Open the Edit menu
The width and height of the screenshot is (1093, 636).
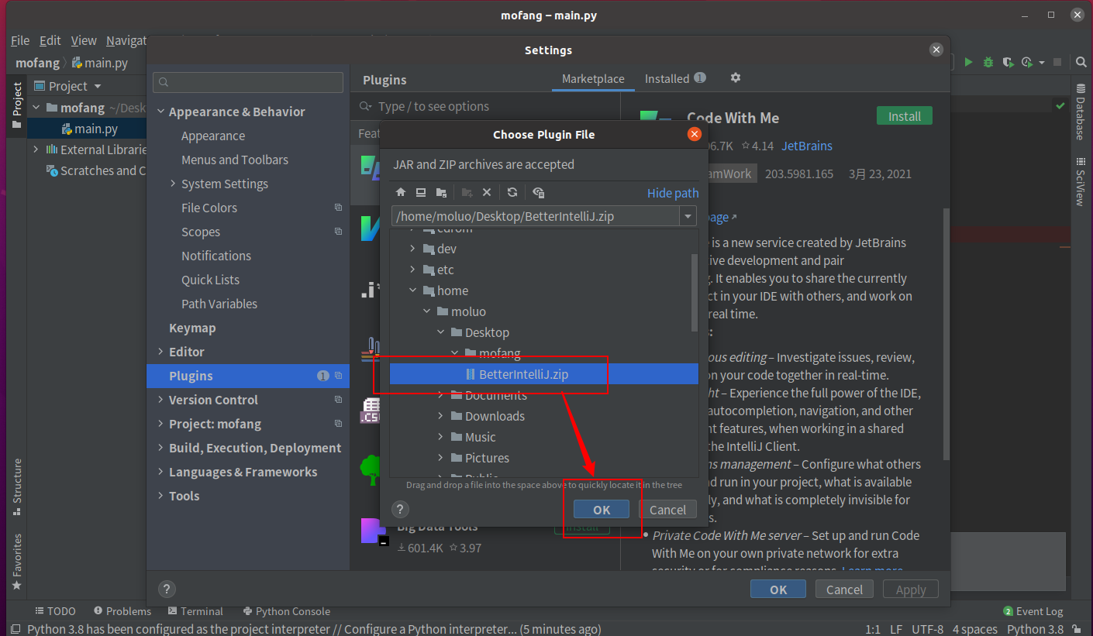50,40
